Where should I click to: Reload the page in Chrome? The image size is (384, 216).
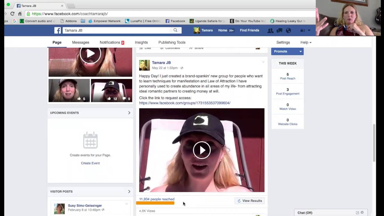click(x=12, y=13)
